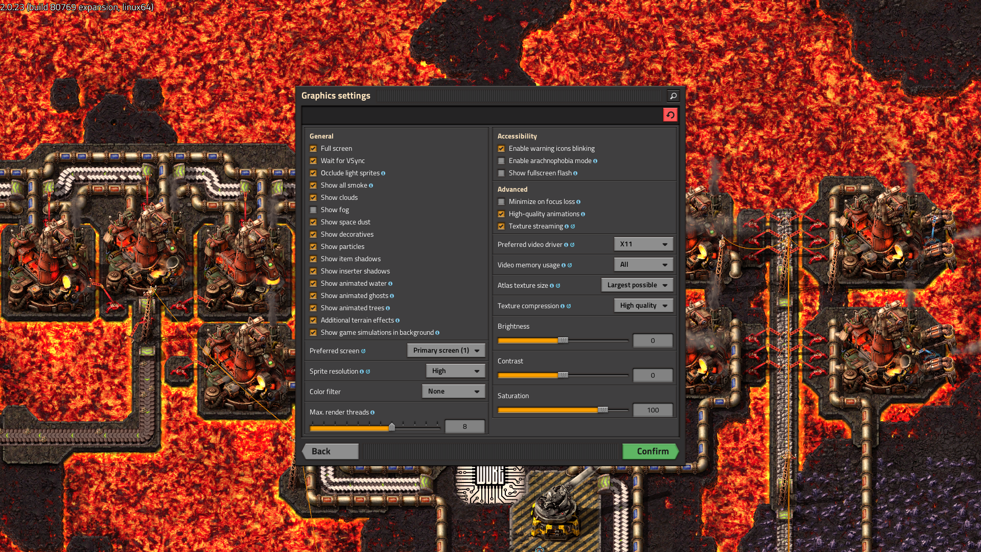Open Atlas texture size dropdown

point(637,285)
